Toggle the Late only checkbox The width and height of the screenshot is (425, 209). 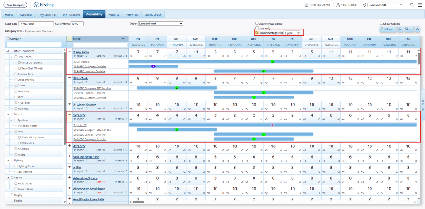pos(256,28)
